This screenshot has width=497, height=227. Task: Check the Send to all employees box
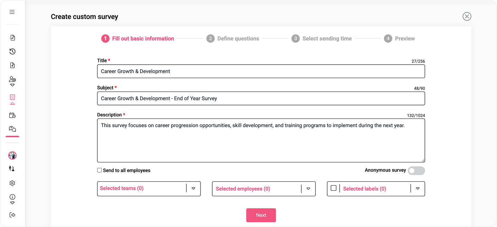(99, 170)
